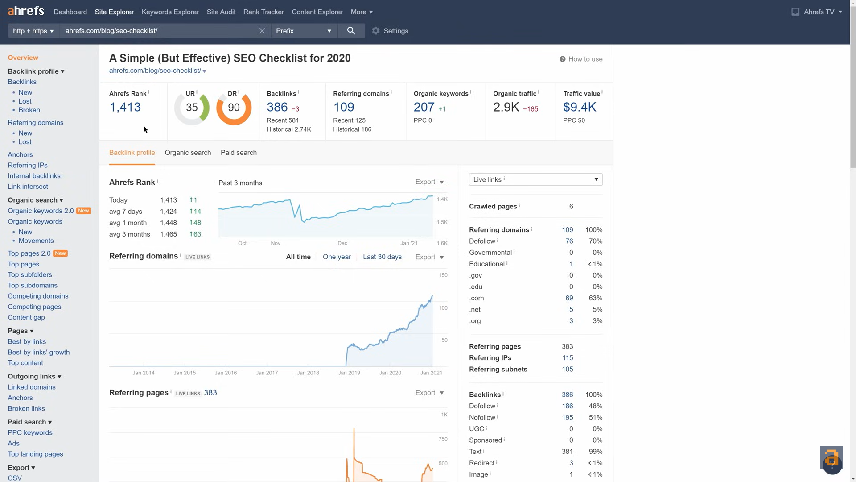The width and height of the screenshot is (856, 482).
Task: Open Keywords Explorer in top navigation
Action: [x=170, y=12]
